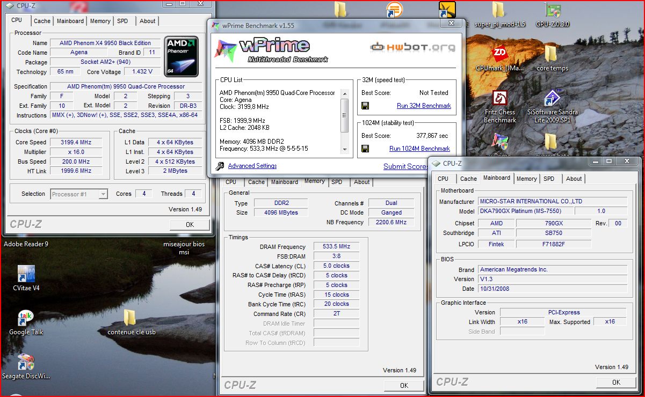Switch to SPD tab in CPU-Z Timings window
Viewport: 645px width, 397px height.
pyautogui.click(x=337, y=182)
